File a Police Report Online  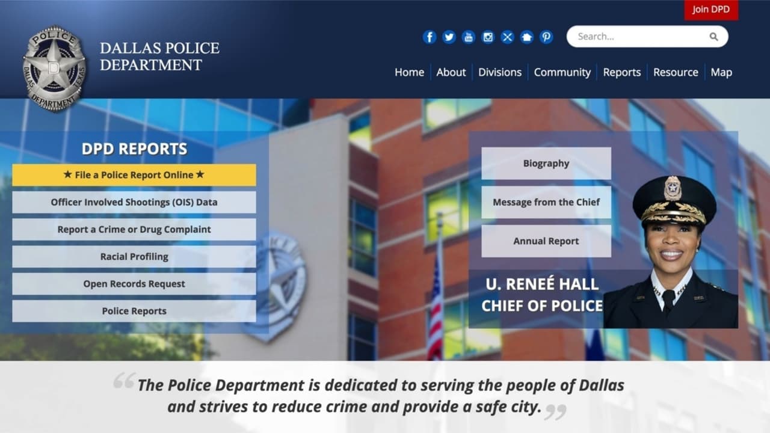pos(133,174)
